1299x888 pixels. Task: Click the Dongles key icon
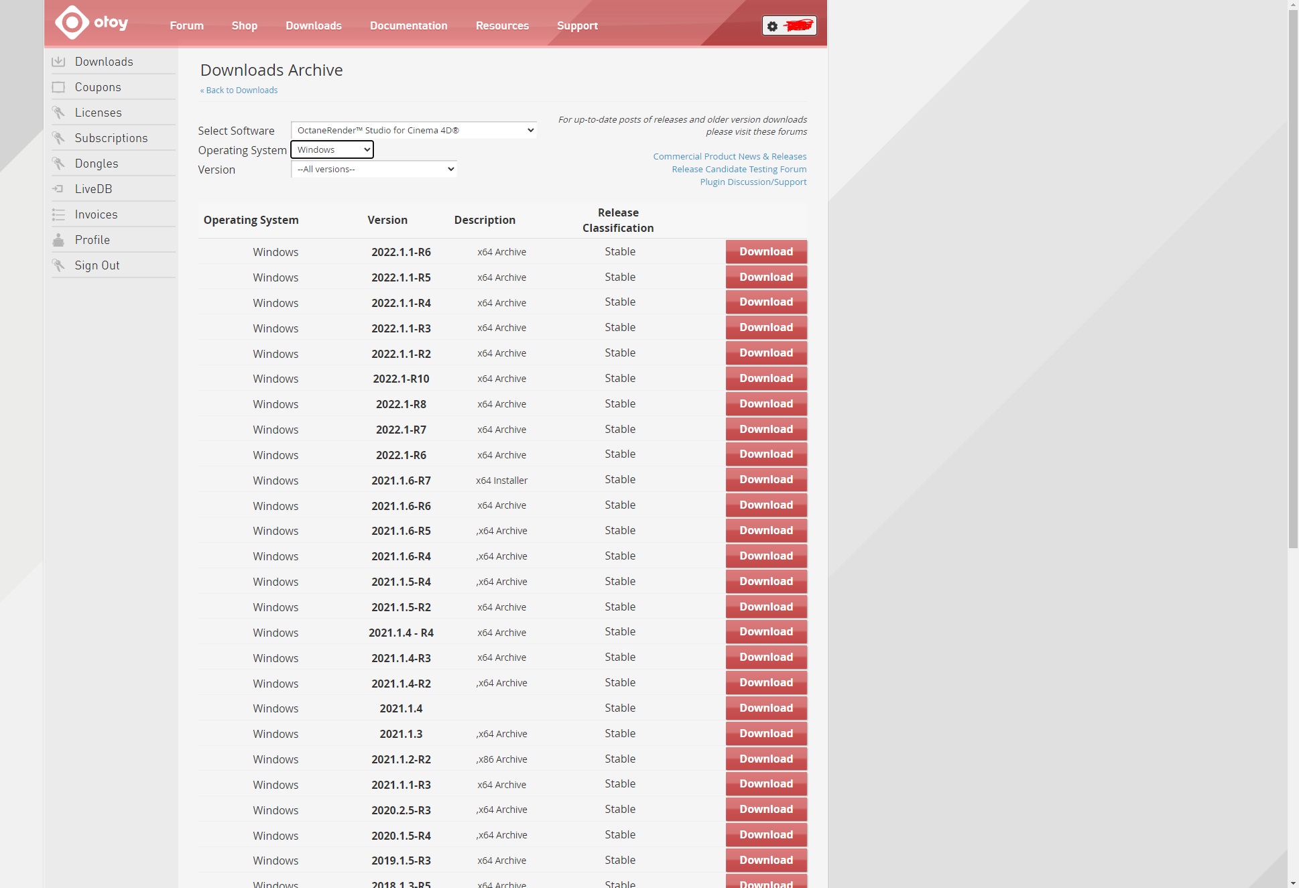click(59, 164)
